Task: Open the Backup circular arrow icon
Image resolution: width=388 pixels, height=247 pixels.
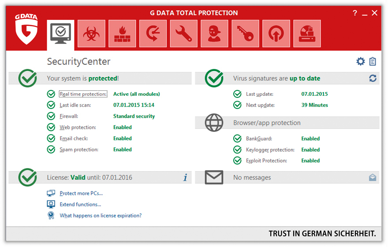Action: (x=153, y=34)
